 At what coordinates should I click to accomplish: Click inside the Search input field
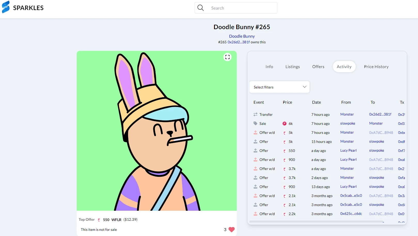[x=236, y=8]
